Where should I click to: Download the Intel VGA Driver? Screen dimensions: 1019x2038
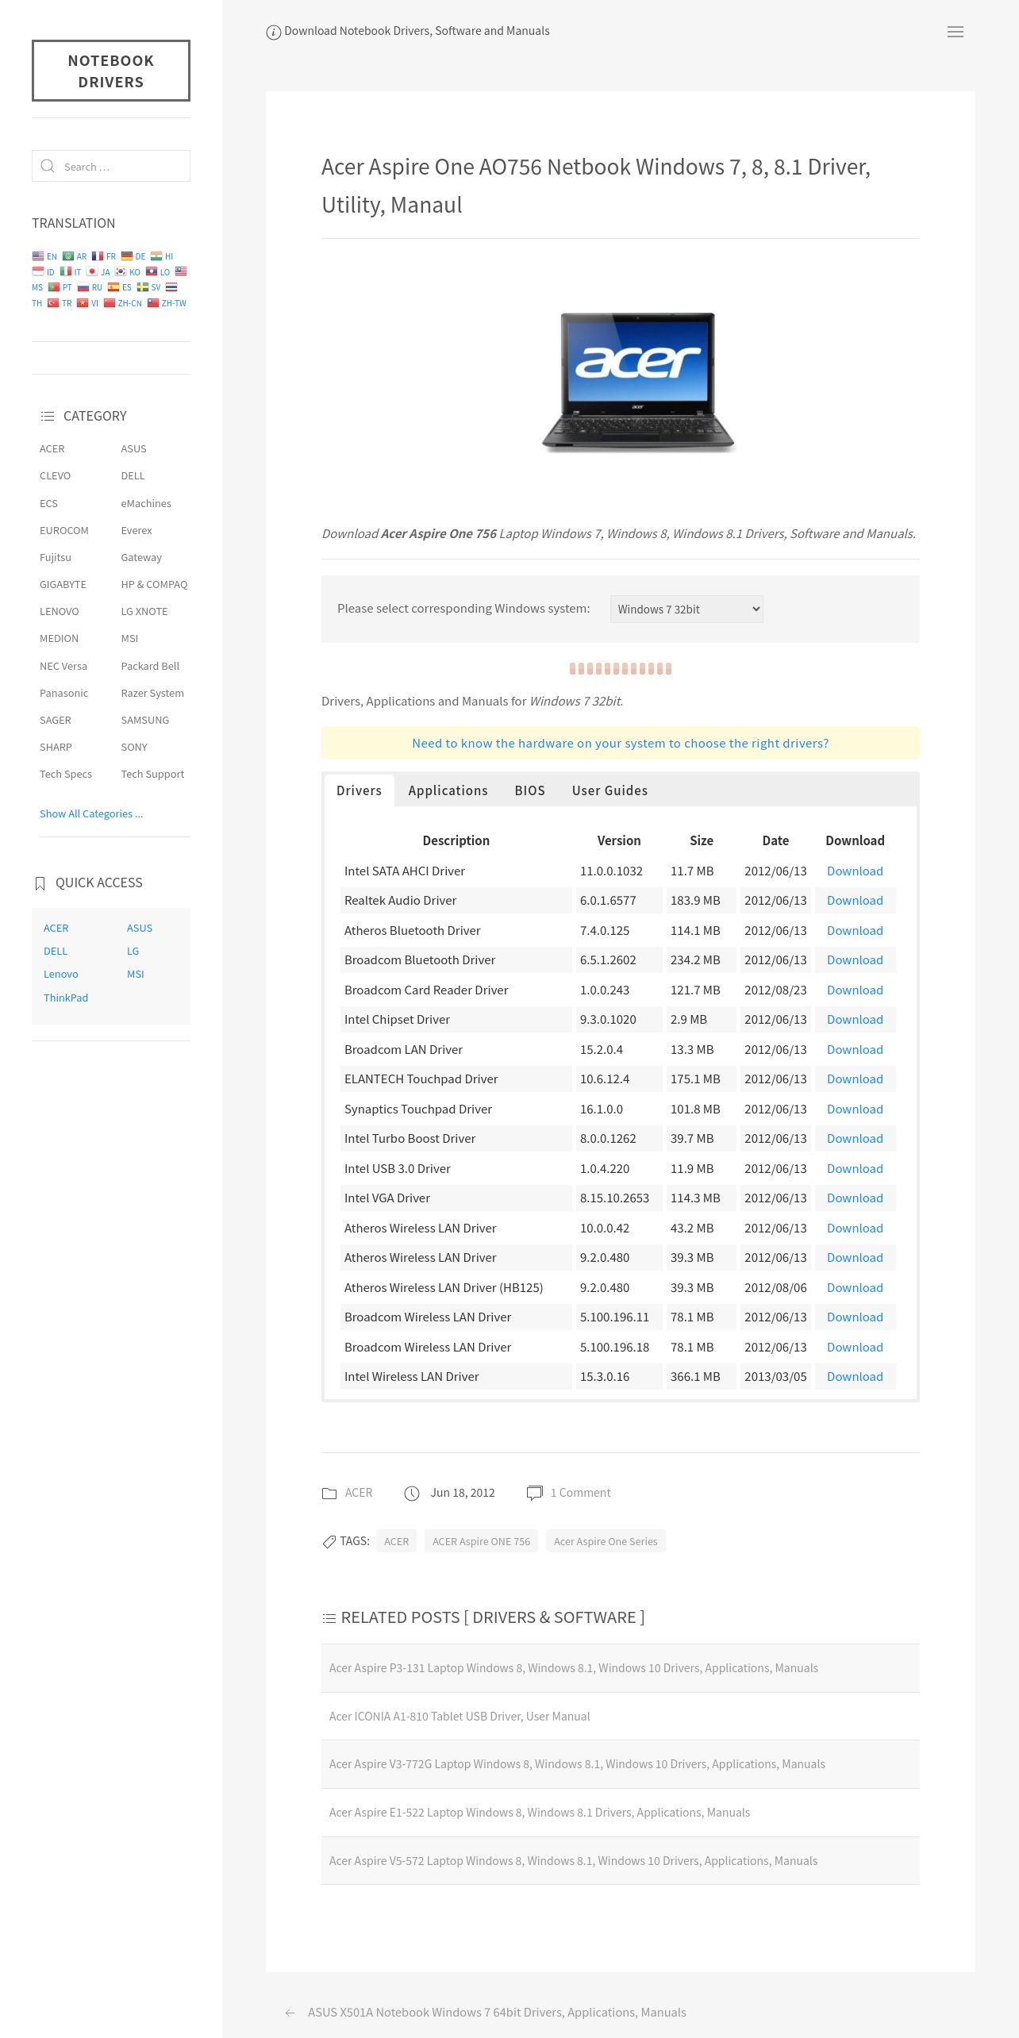[x=855, y=1198]
